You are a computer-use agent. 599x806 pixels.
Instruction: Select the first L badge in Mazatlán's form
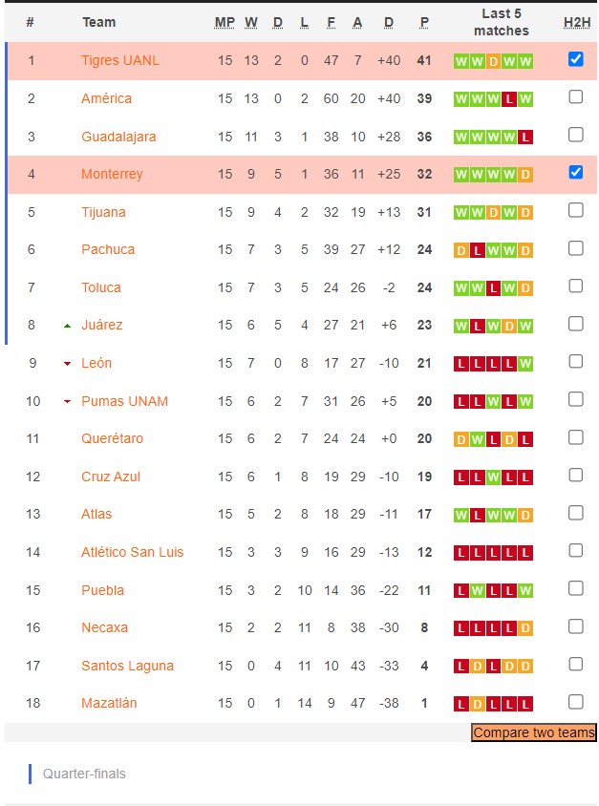pos(460,703)
